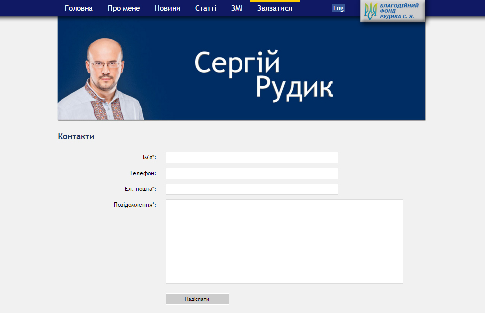The height and width of the screenshot is (313, 485).
Task: Switch language with the Eng button
Action: [x=338, y=8]
